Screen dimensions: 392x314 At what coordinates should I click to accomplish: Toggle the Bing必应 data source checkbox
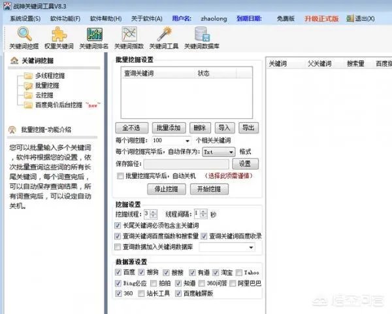pyautogui.click(x=118, y=283)
